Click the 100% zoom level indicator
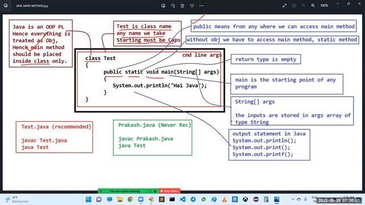 (x=325, y=6)
